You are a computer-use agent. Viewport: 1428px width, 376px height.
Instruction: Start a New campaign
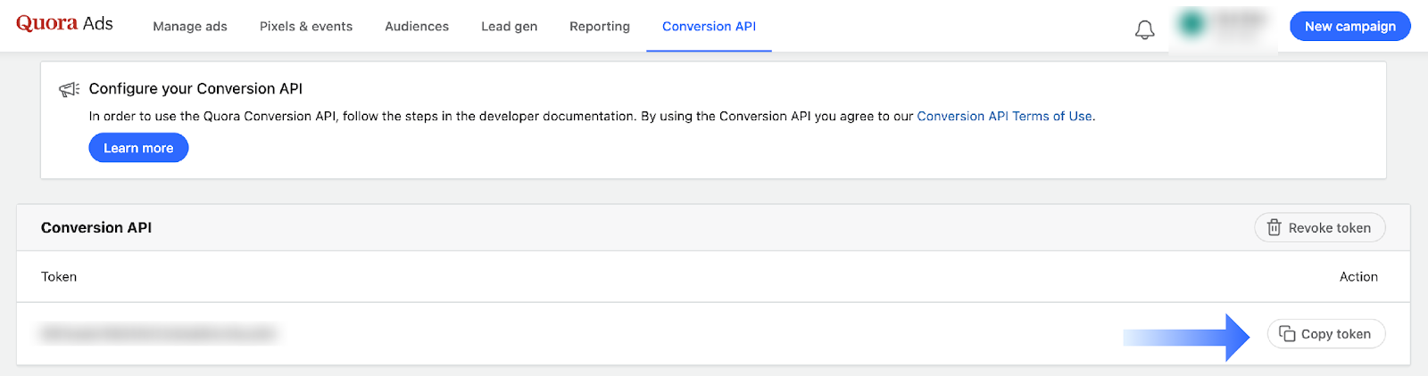coord(1349,27)
